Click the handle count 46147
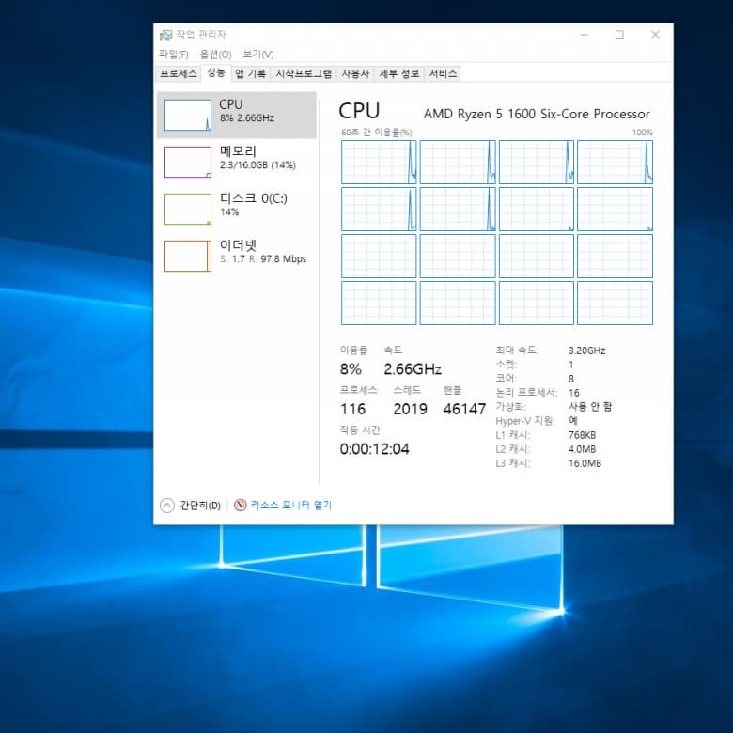The height and width of the screenshot is (733, 733). 464,409
